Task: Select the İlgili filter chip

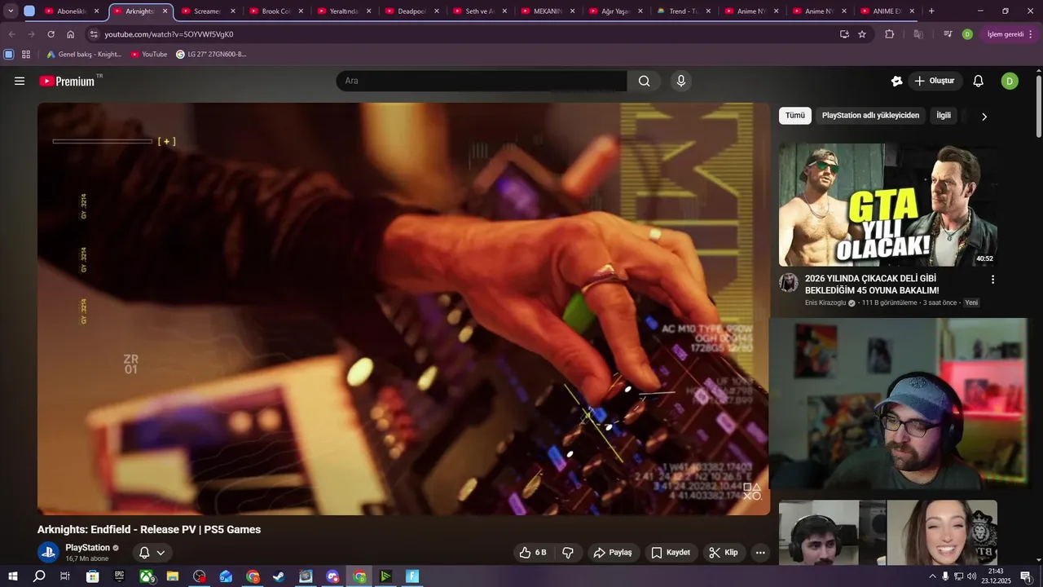Action: (944, 116)
